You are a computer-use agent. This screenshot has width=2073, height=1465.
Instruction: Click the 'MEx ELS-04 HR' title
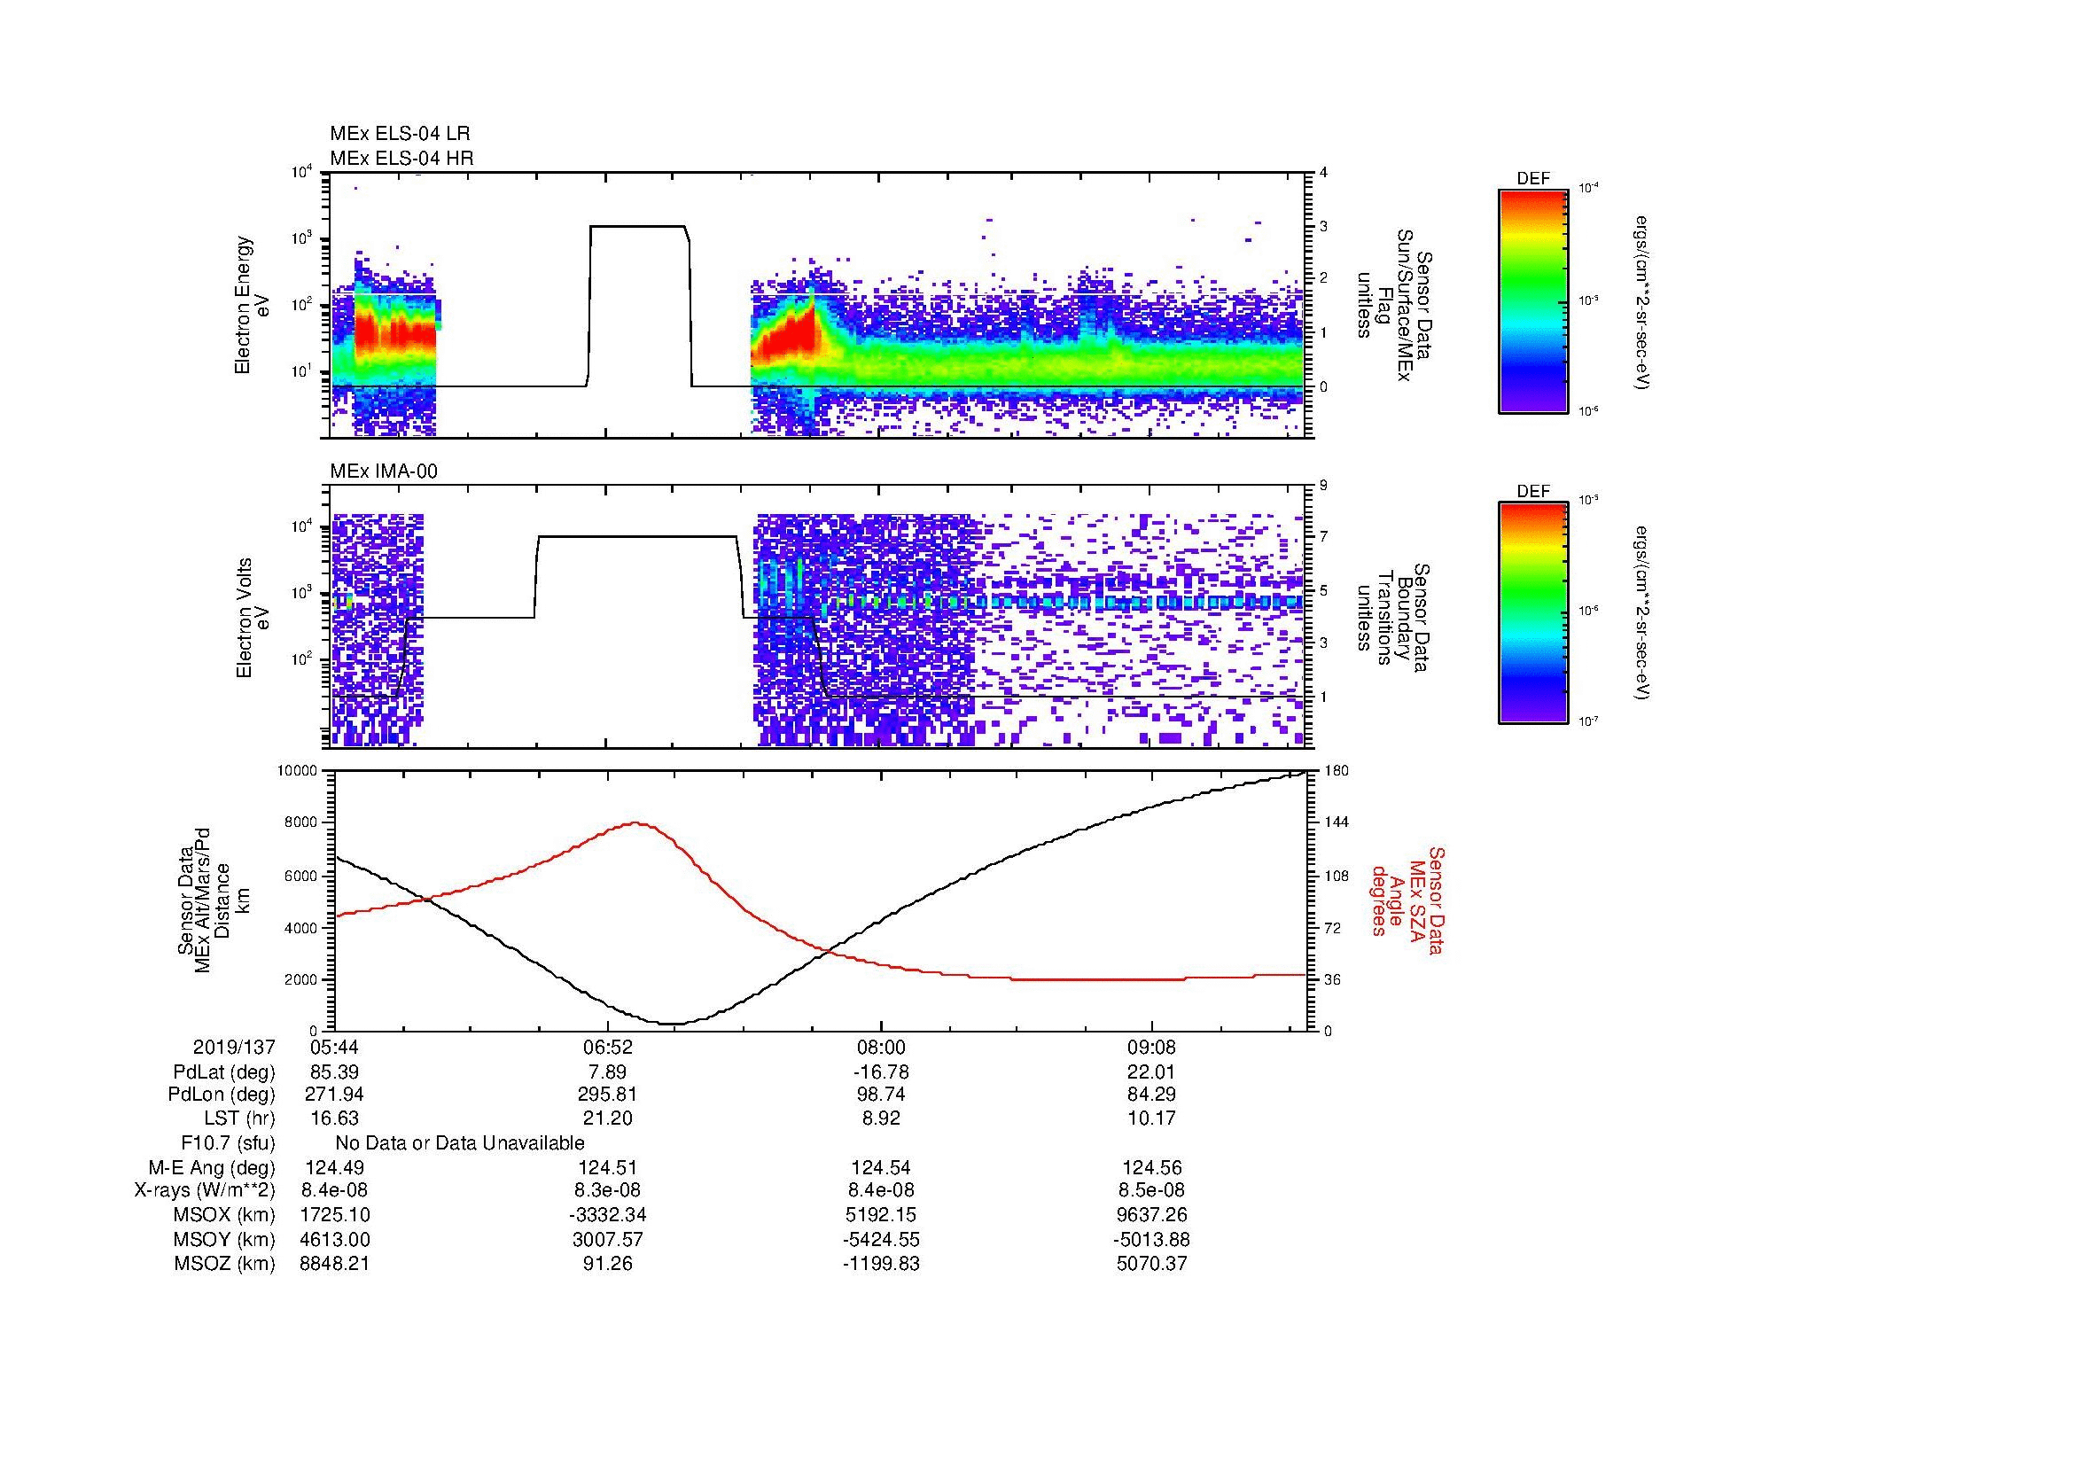click(x=401, y=158)
